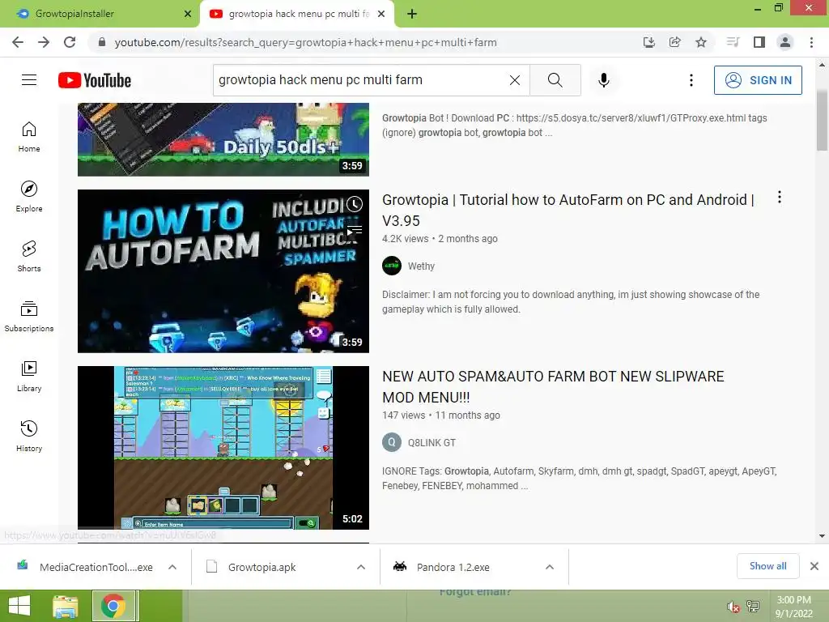The width and height of the screenshot is (829, 622).
Task: Open Wethy channel avatar
Action: pyautogui.click(x=392, y=266)
